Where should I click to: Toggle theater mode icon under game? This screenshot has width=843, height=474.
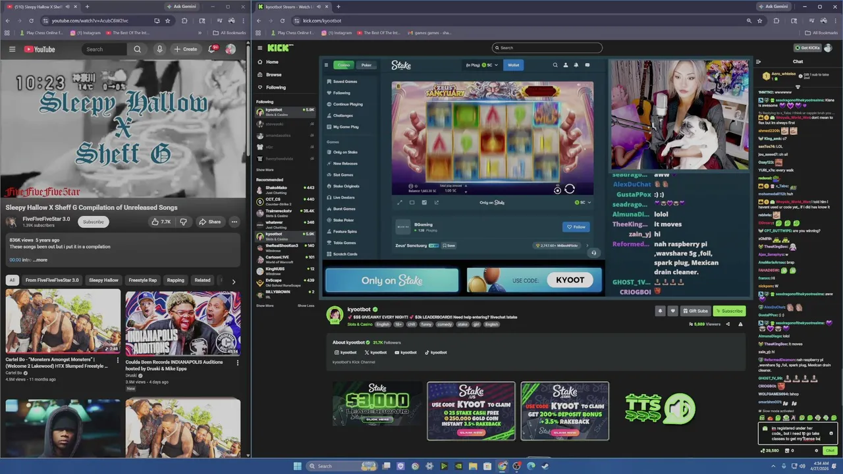coord(412,203)
